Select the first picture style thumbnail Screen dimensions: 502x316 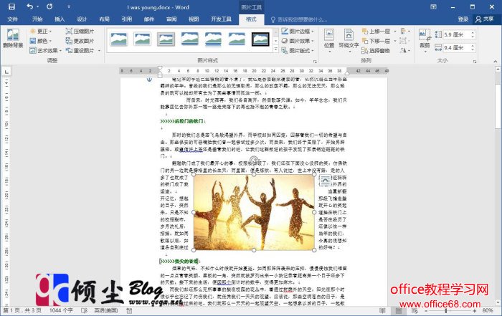click(x=119, y=39)
